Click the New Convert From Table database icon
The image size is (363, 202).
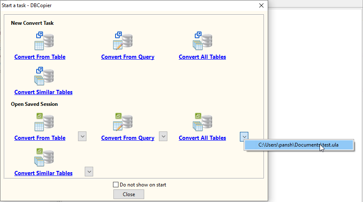point(44,41)
